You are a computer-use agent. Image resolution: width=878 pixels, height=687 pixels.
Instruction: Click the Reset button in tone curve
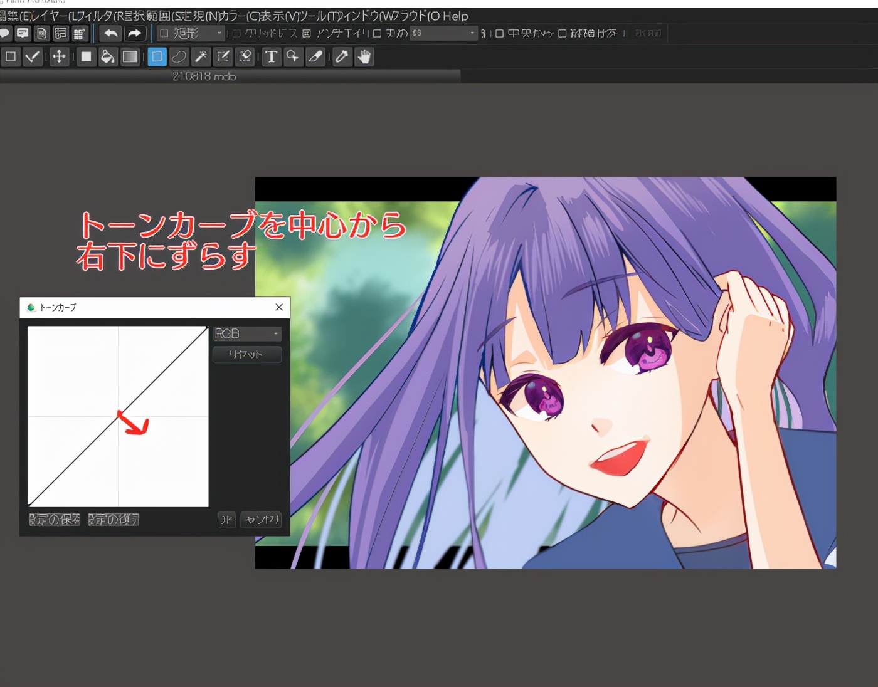[x=246, y=354]
